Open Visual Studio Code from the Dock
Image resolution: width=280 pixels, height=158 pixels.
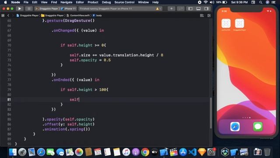(x=192, y=152)
